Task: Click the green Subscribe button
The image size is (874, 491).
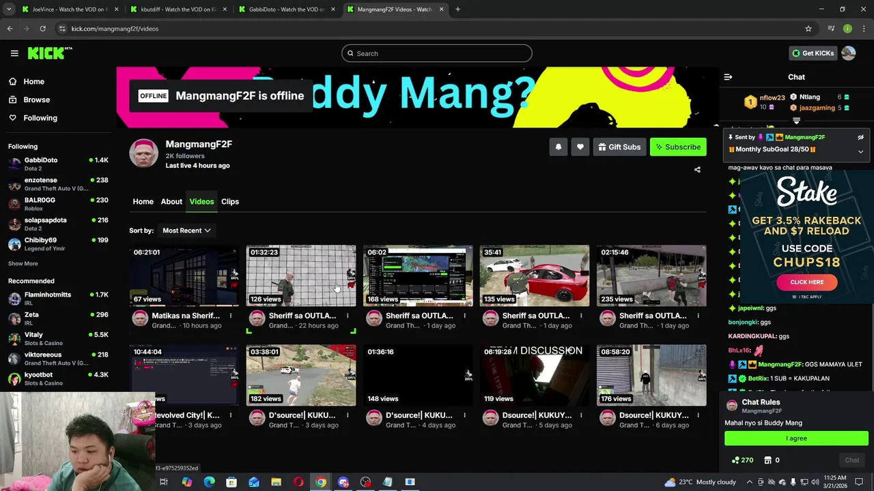Action: pos(678,147)
